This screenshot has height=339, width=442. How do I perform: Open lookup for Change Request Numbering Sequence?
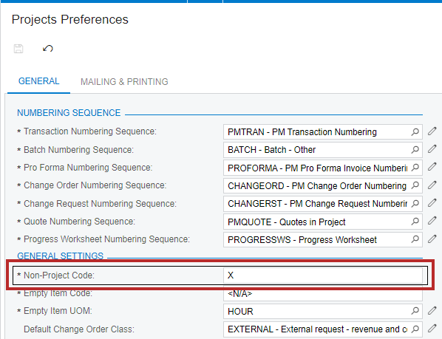pyautogui.click(x=415, y=203)
